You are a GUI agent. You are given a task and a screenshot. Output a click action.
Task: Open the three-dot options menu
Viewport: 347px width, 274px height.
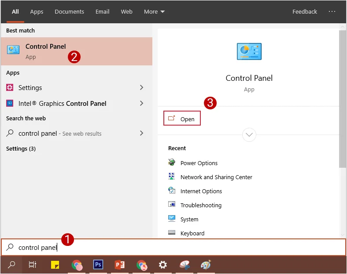(x=332, y=11)
